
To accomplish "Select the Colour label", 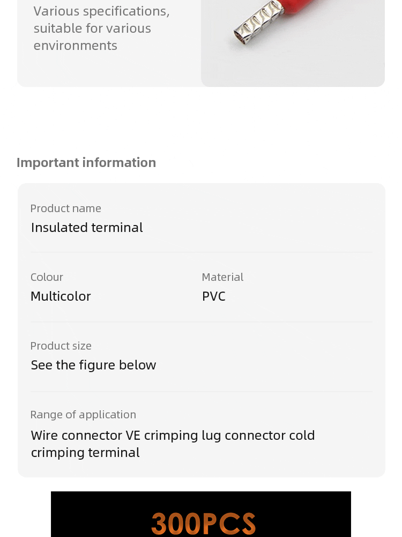I will pos(47,277).
